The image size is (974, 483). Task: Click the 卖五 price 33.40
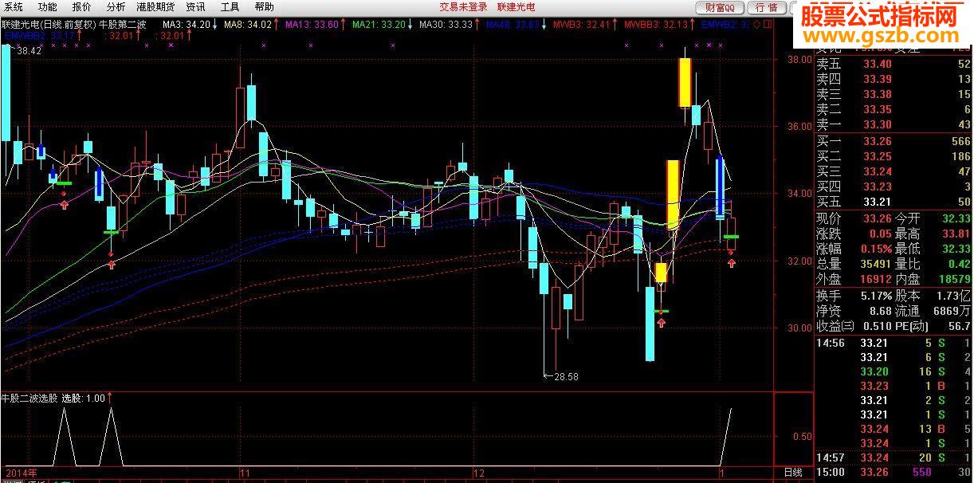[x=877, y=64]
